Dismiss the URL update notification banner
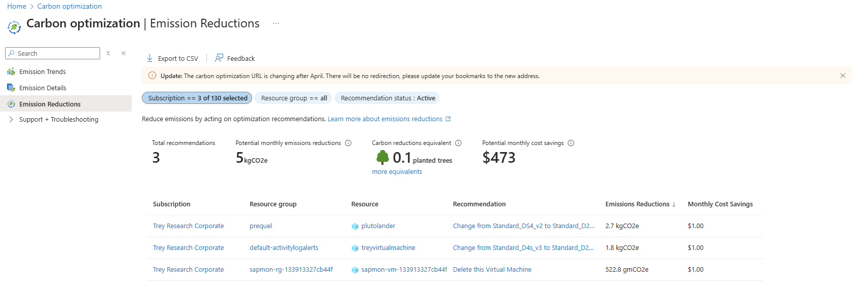 [x=843, y=76]
